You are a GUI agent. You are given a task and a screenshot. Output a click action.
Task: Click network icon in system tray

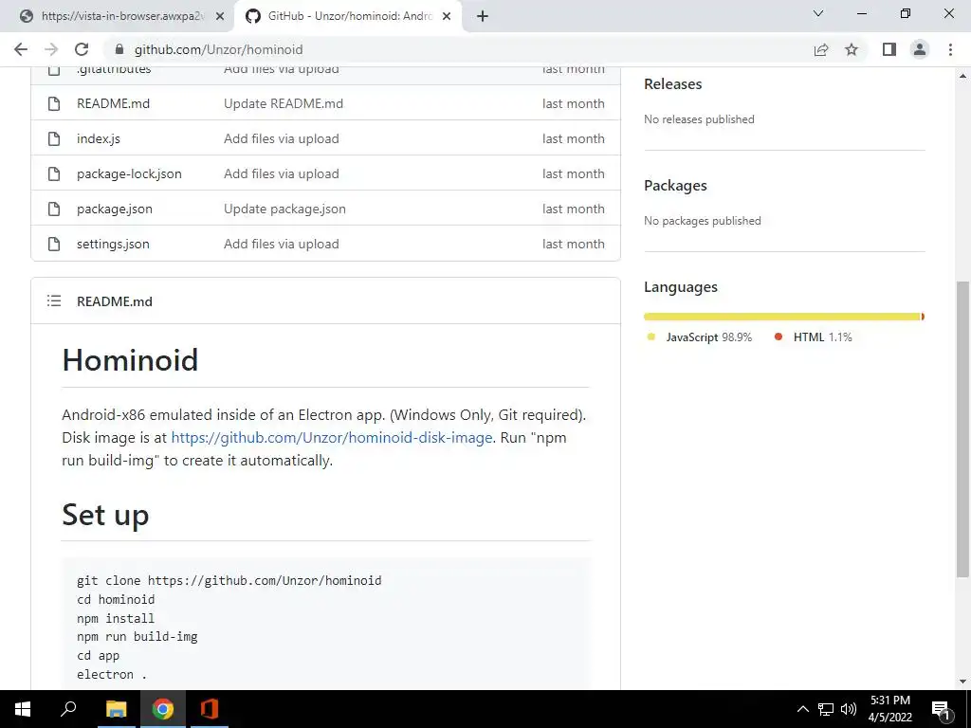click(826, 709)
